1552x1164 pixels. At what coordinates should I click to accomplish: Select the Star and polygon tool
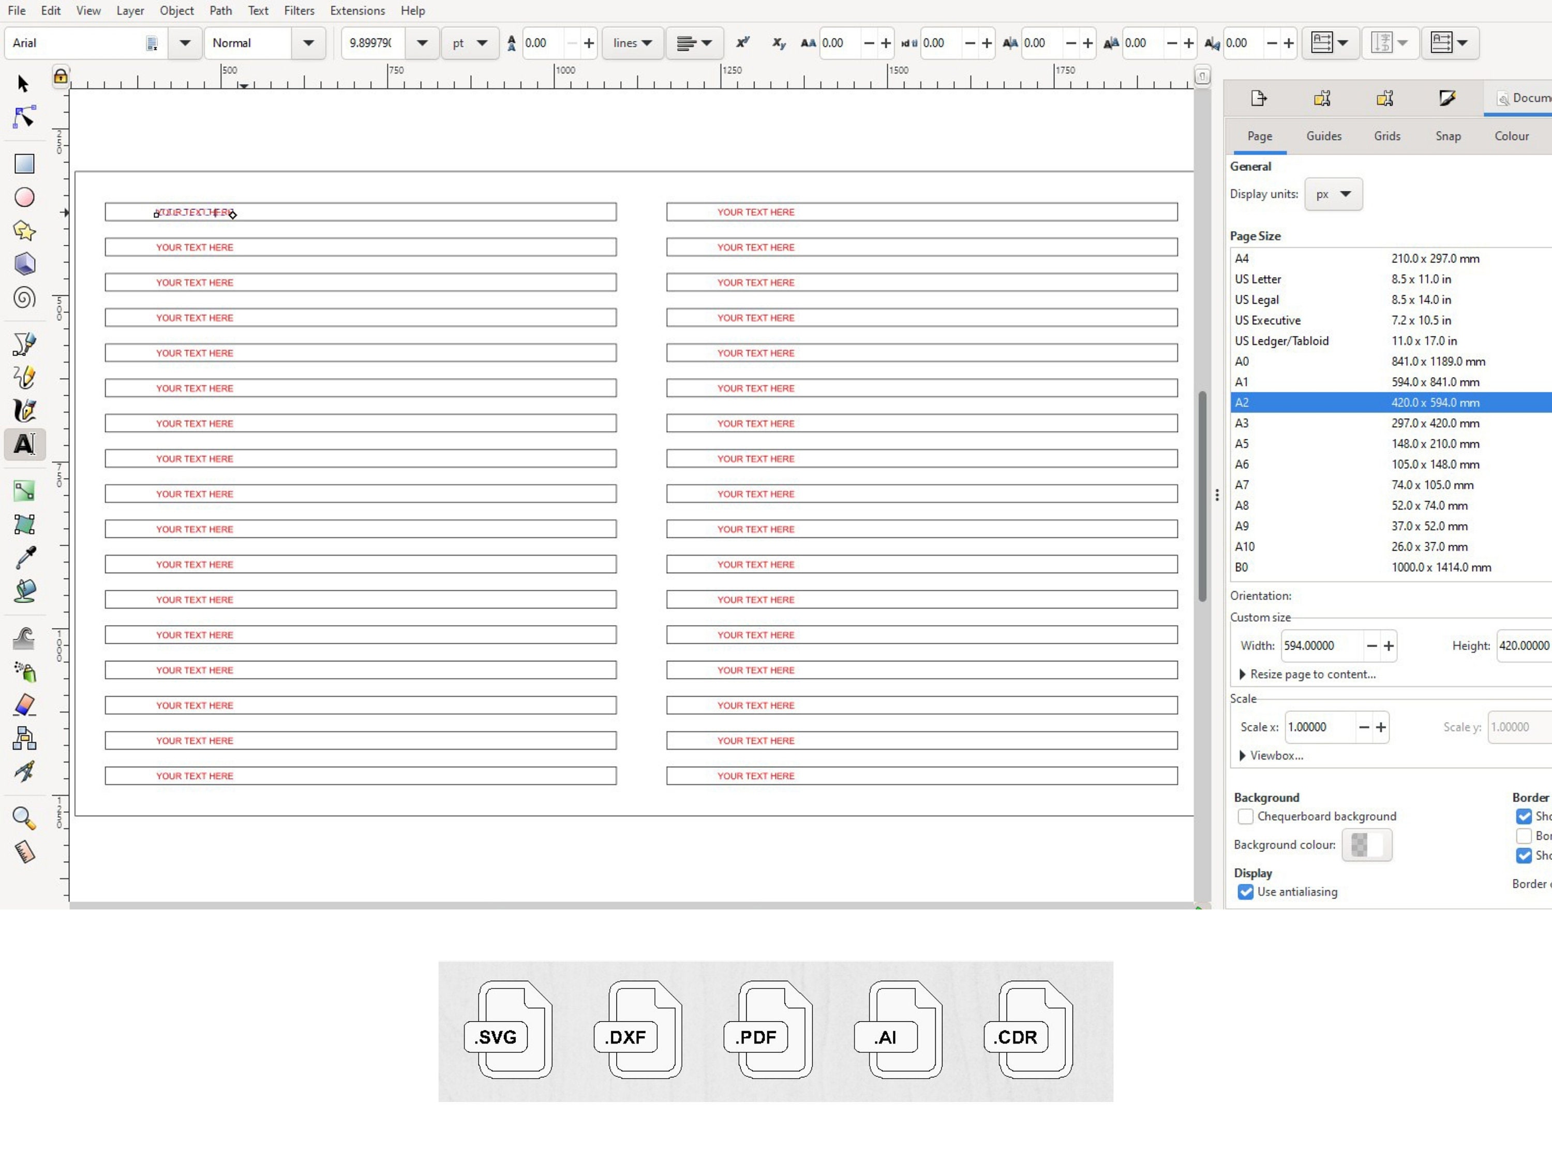(24, 231)
